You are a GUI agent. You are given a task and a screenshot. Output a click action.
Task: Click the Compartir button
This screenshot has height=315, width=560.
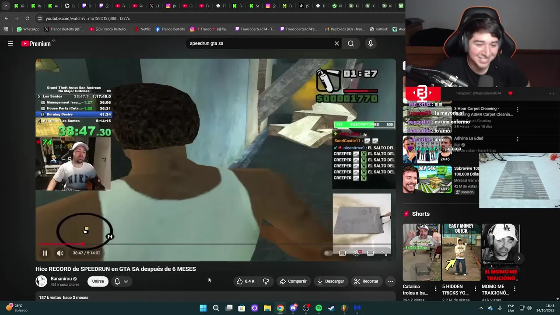click(293, 281)
